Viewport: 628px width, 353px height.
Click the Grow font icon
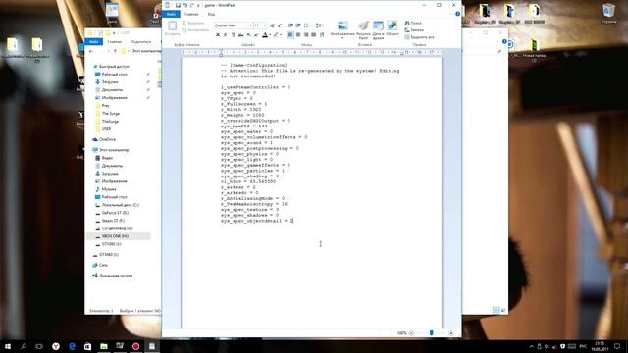click(x=273, y=25)
